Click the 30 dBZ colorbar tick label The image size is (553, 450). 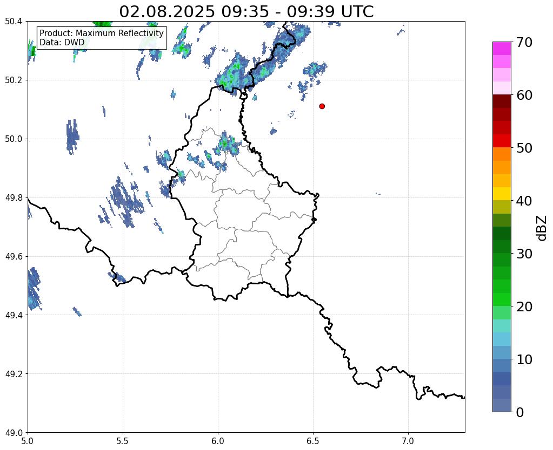[x=524, y=254]
